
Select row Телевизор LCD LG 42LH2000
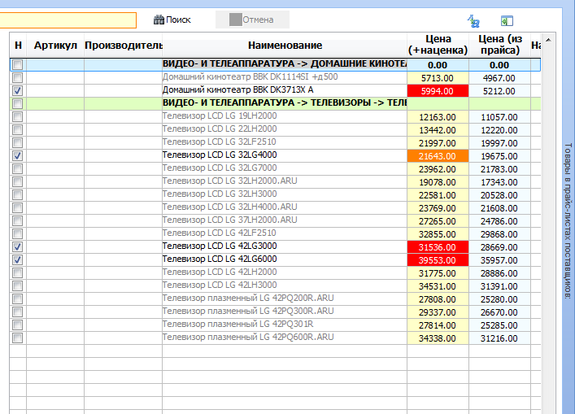click(x=275, y=273)
